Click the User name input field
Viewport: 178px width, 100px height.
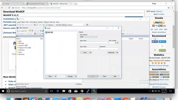[89, 49]
